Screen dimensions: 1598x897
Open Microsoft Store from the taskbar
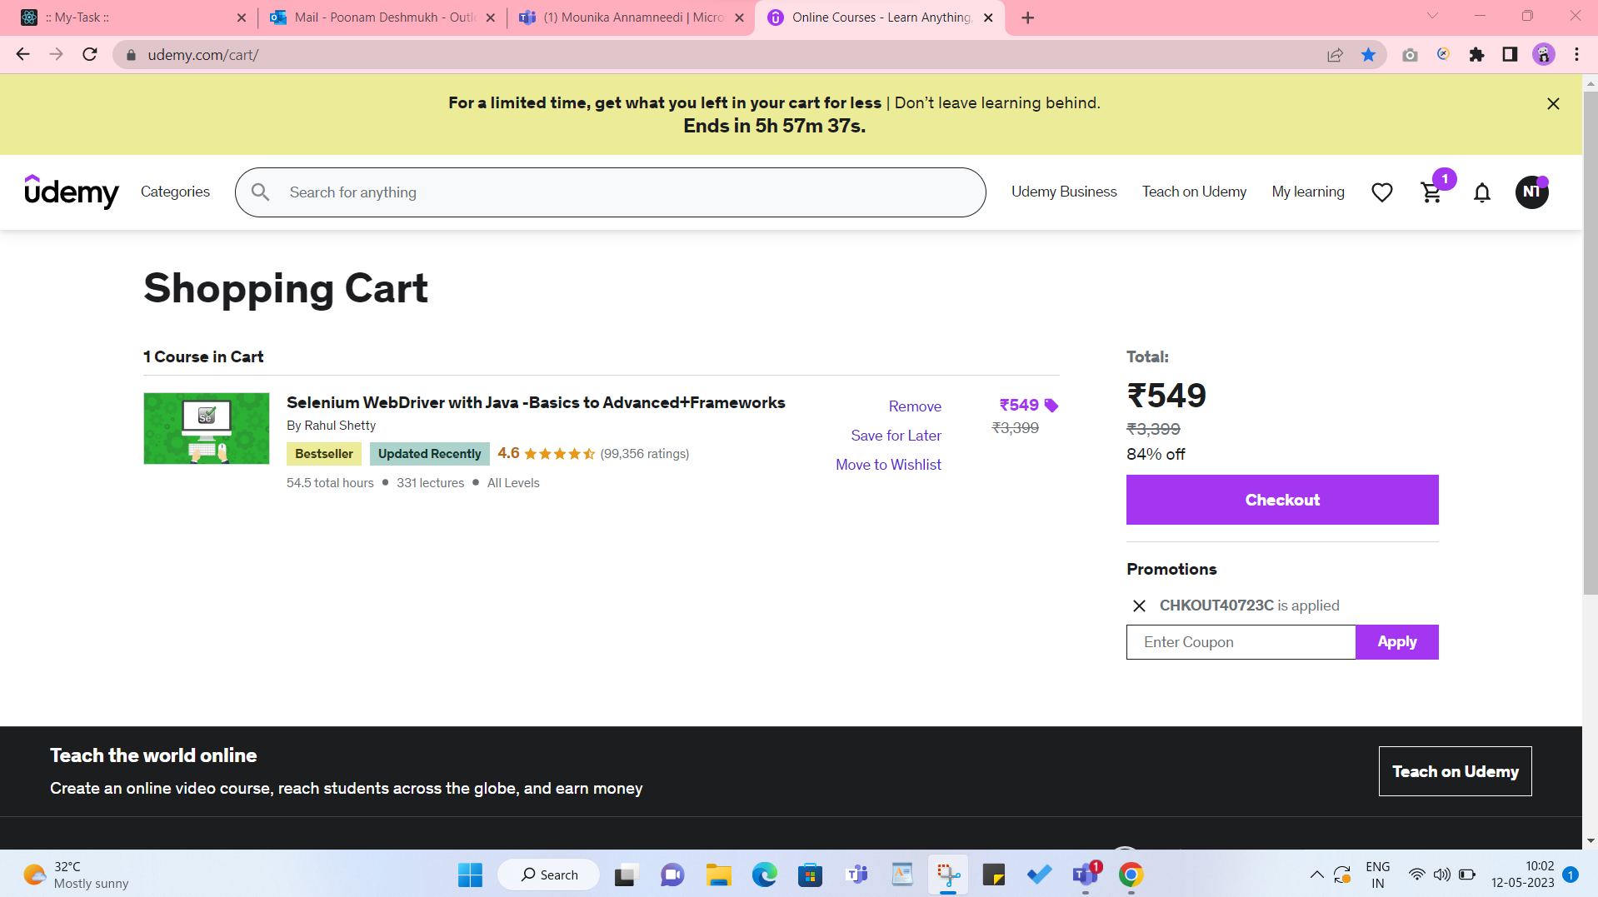tap(810, 875)
